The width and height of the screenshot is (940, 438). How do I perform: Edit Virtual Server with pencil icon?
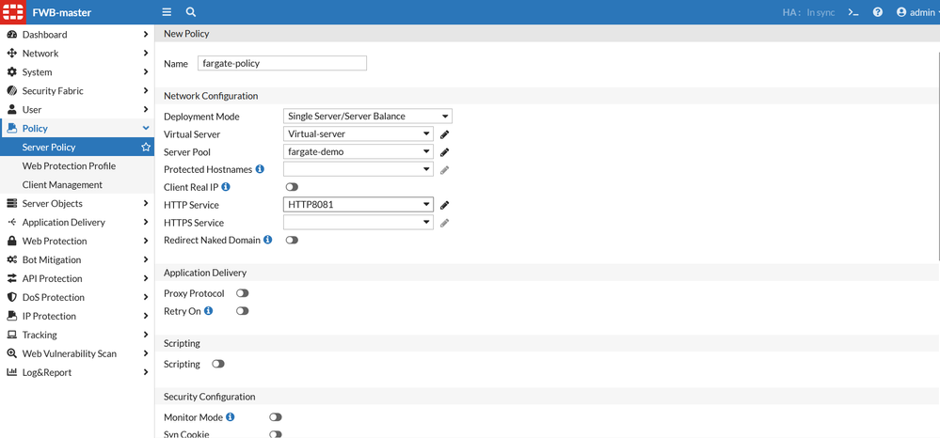pos(445,134)
